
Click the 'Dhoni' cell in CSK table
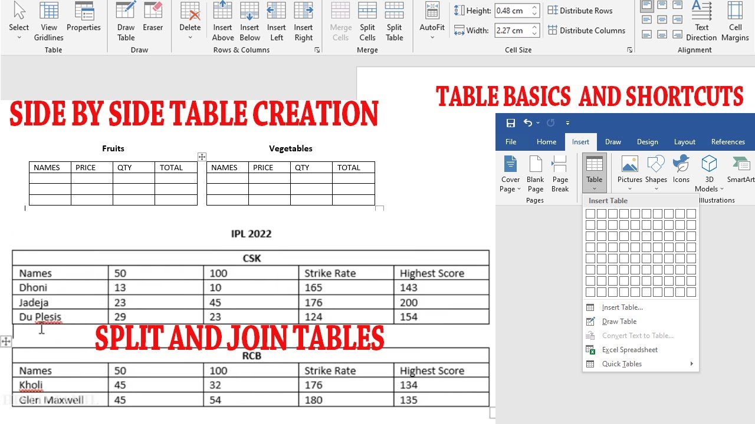(x=60, y=287)
